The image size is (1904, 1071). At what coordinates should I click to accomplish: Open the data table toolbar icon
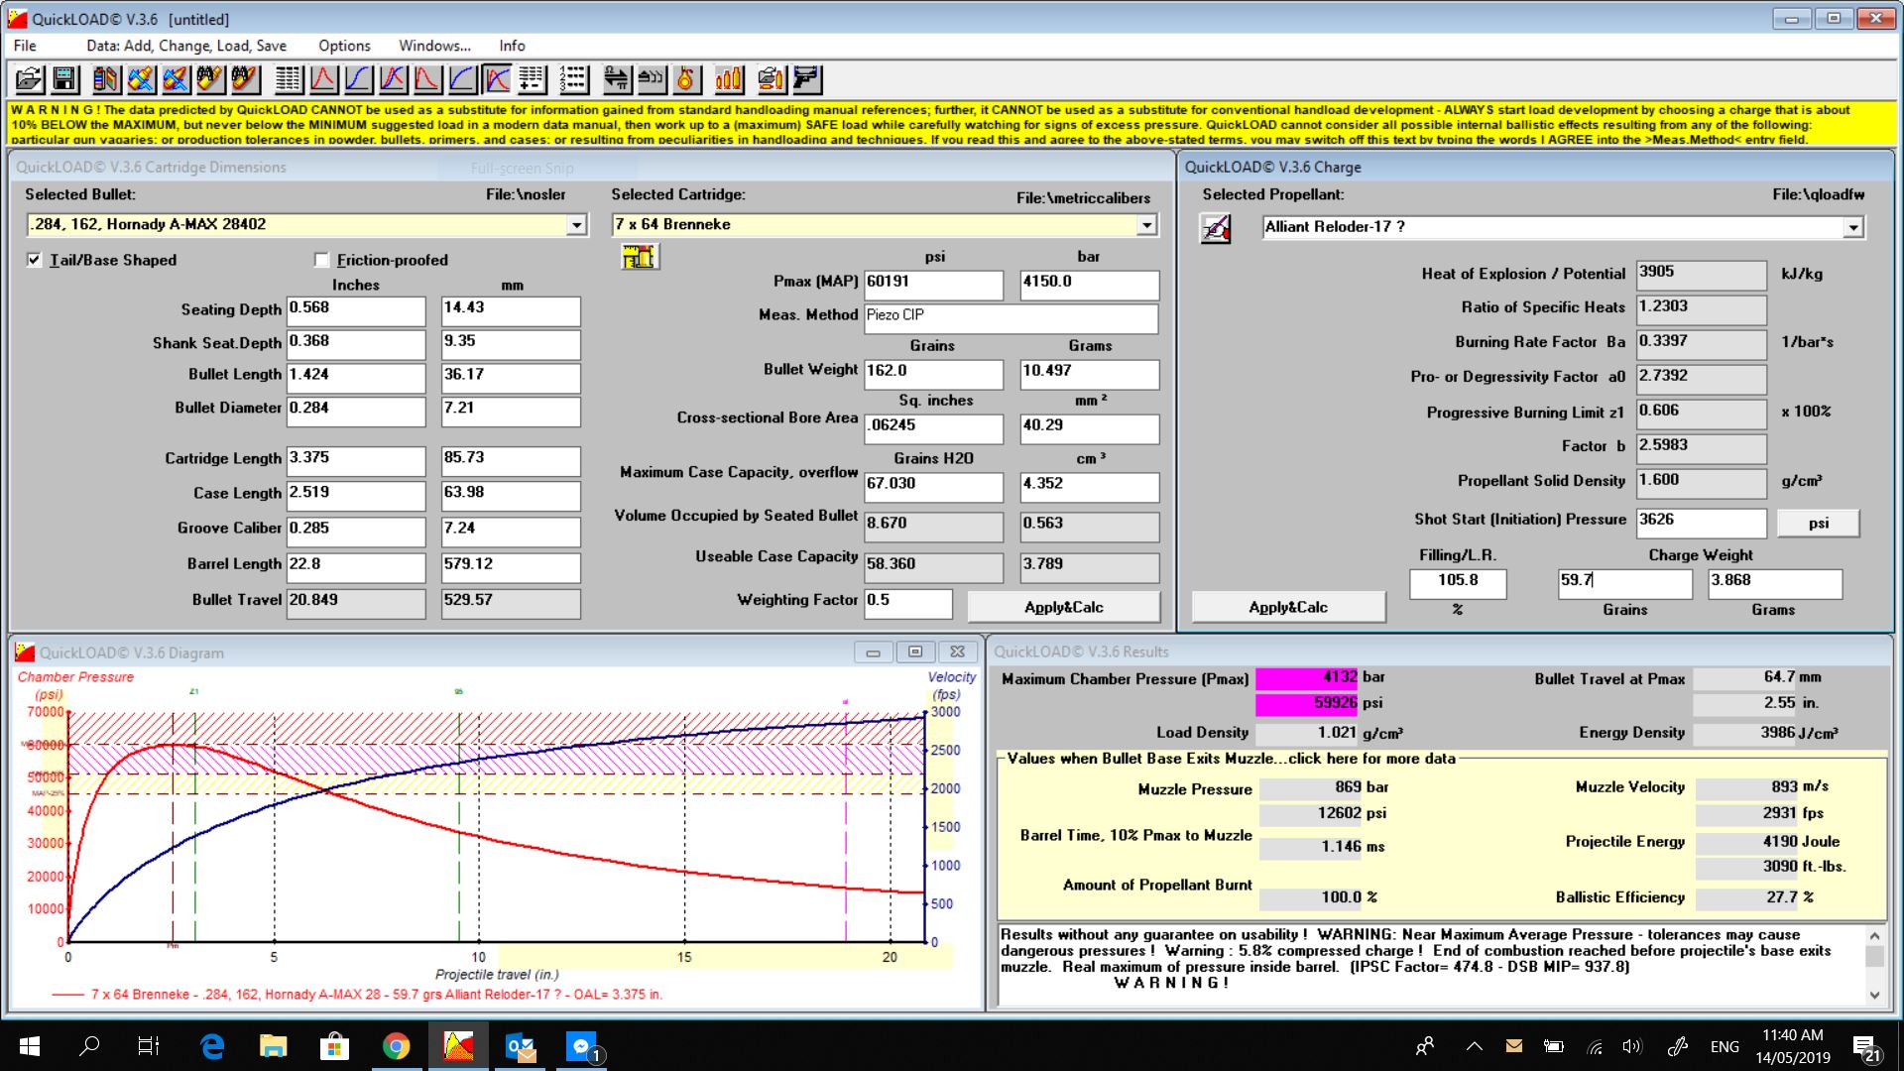[289, 78]
